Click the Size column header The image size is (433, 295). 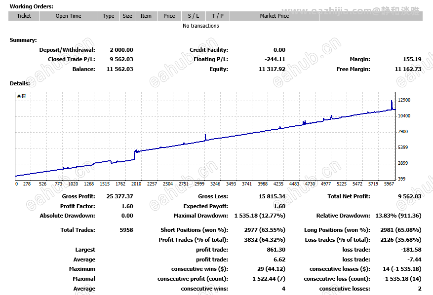pyautogui.click(x=127, y=16)
